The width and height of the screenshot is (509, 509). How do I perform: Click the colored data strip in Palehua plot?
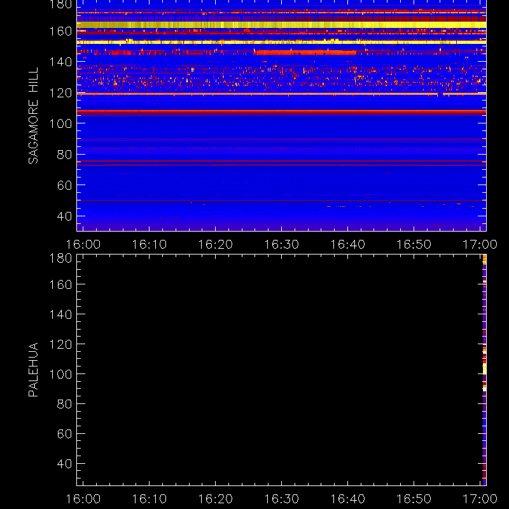click(x=484, y=370)
